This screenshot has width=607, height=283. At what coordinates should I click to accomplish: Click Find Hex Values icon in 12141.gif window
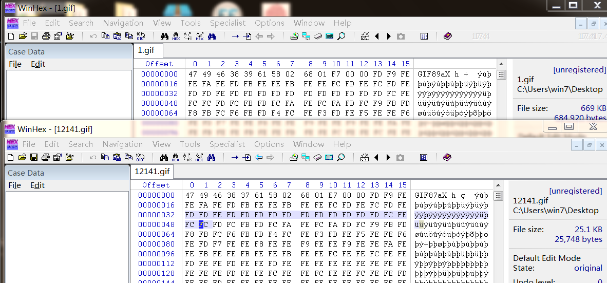coord(176,157)
